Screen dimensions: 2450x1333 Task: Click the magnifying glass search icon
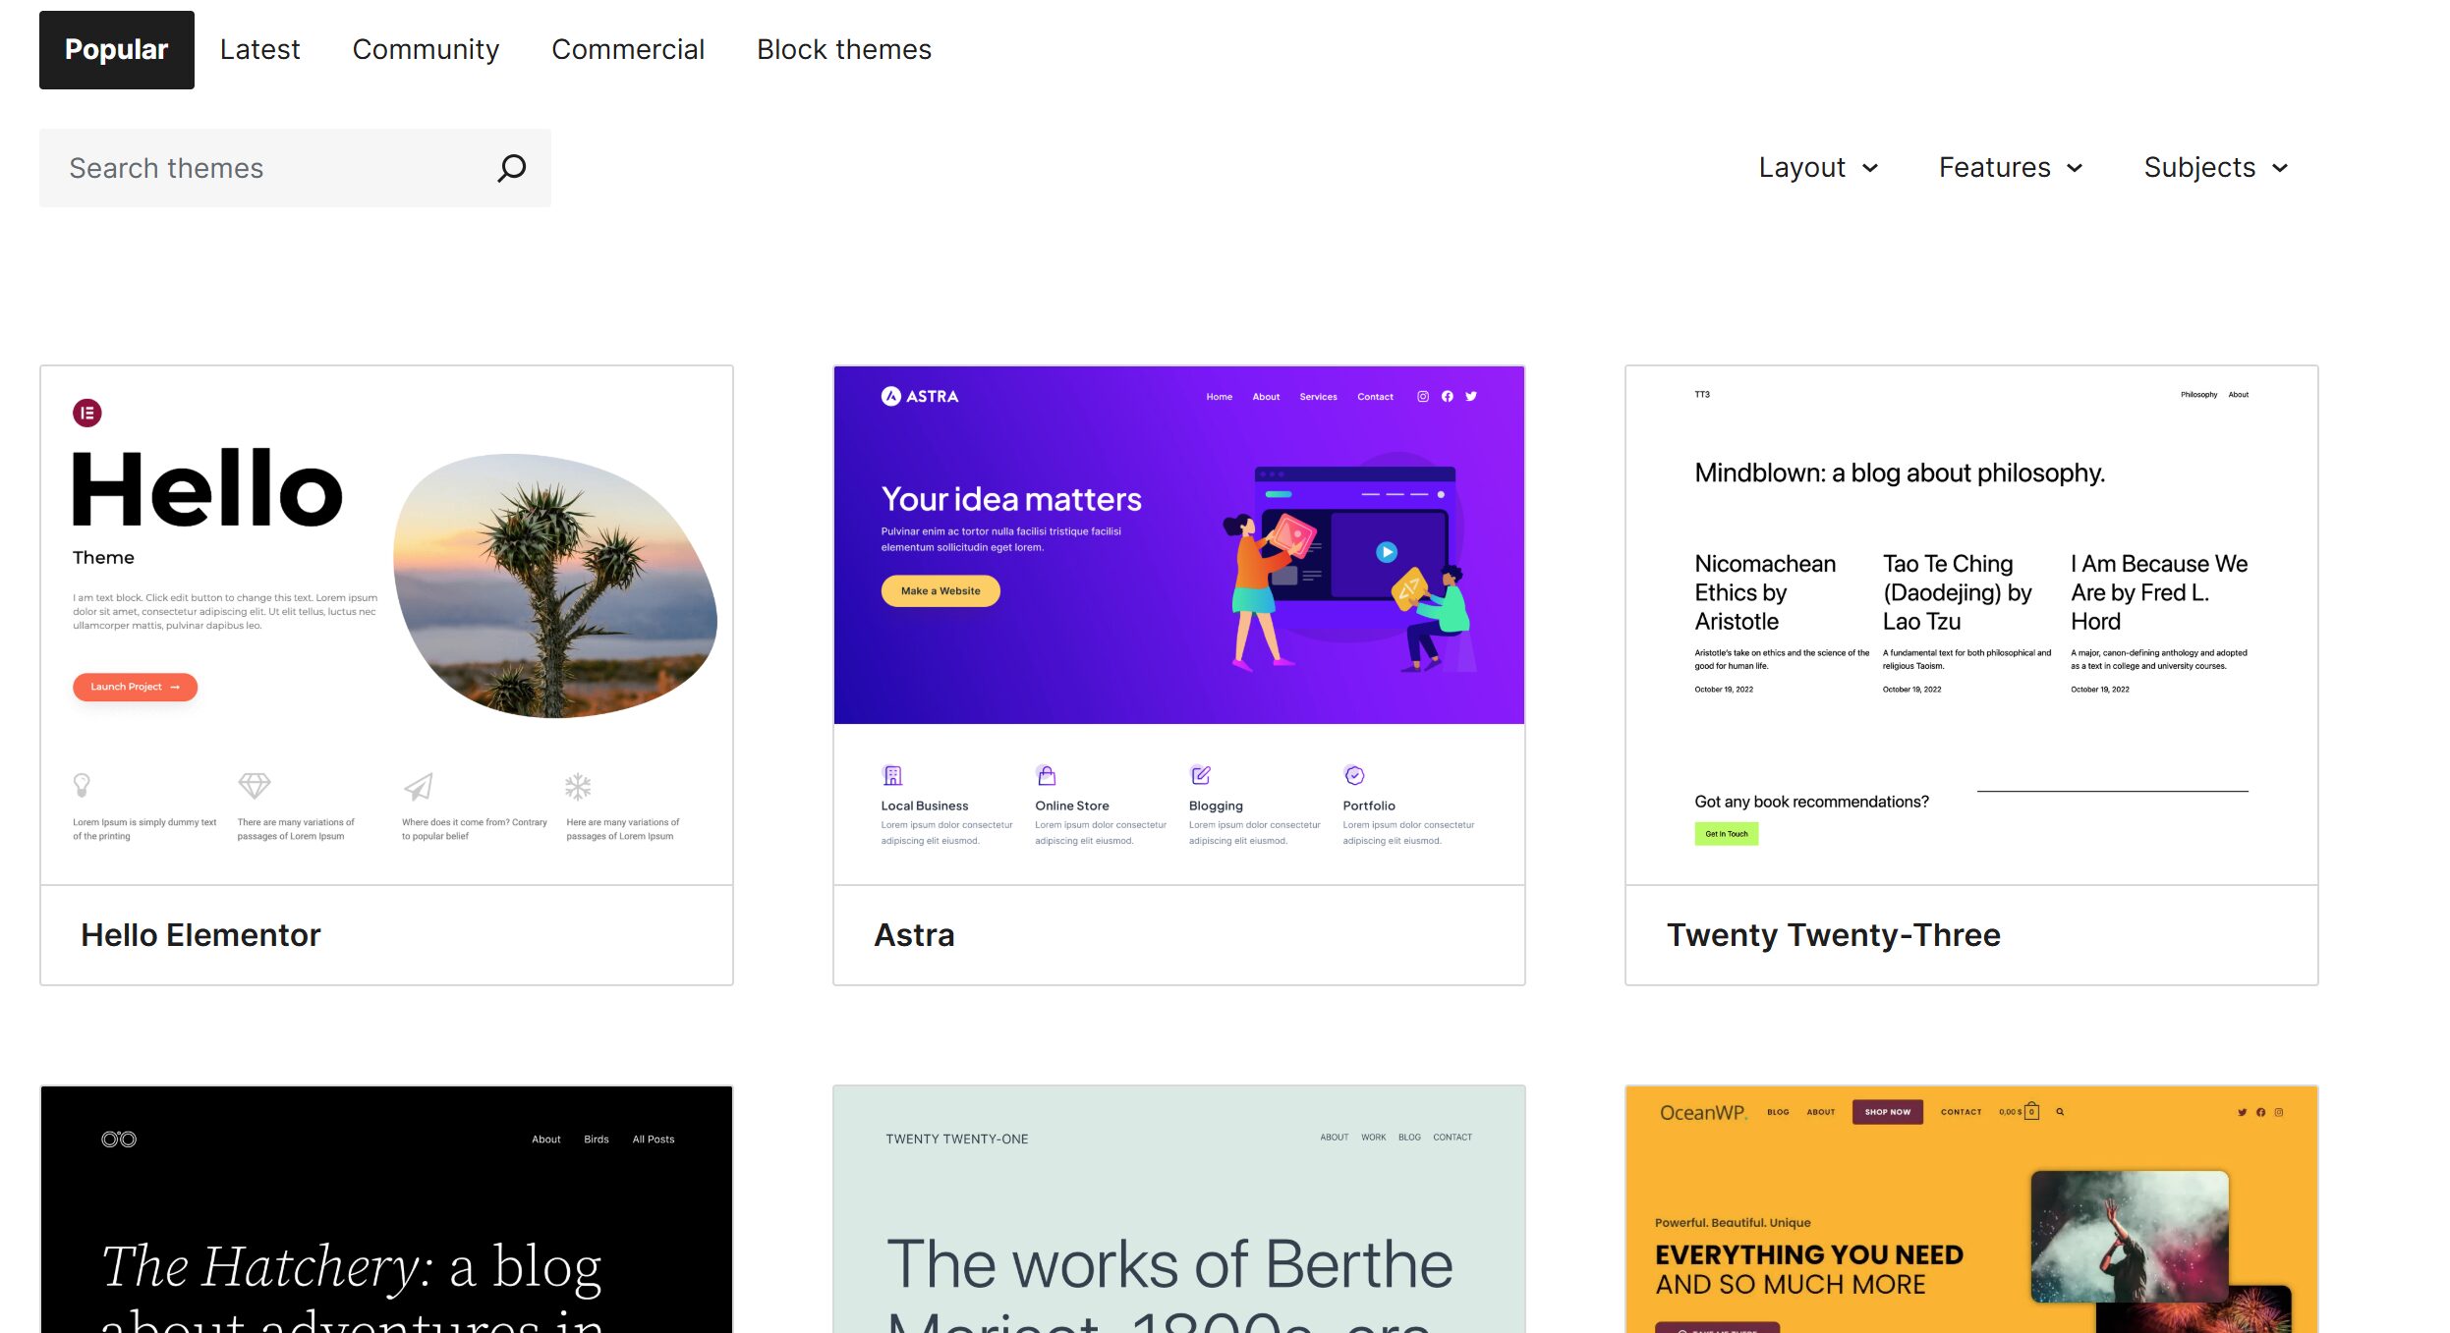tap(511, 168)
